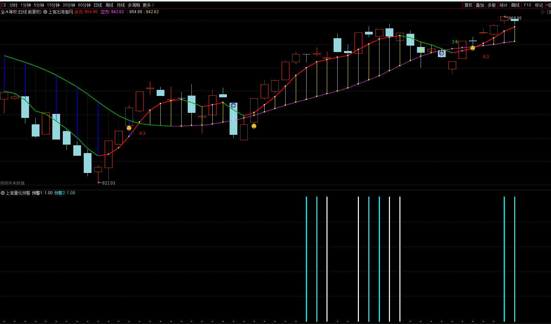Screen dimensions: 551x324
Task: Switch to the 月线 monthly chart
Action: 121,5
